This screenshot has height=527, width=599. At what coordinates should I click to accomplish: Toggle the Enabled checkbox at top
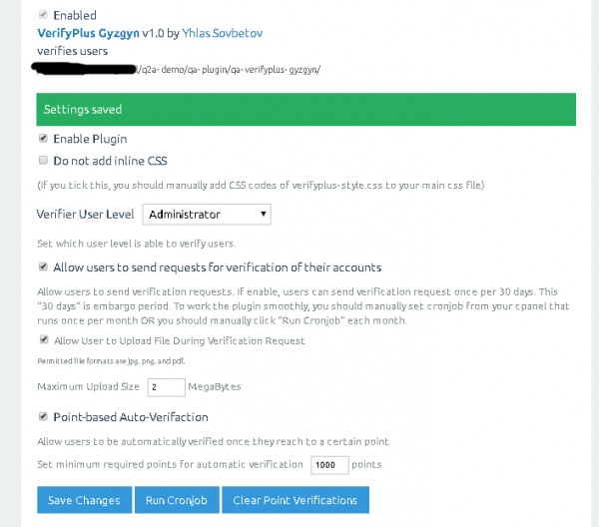pos(42,15)
